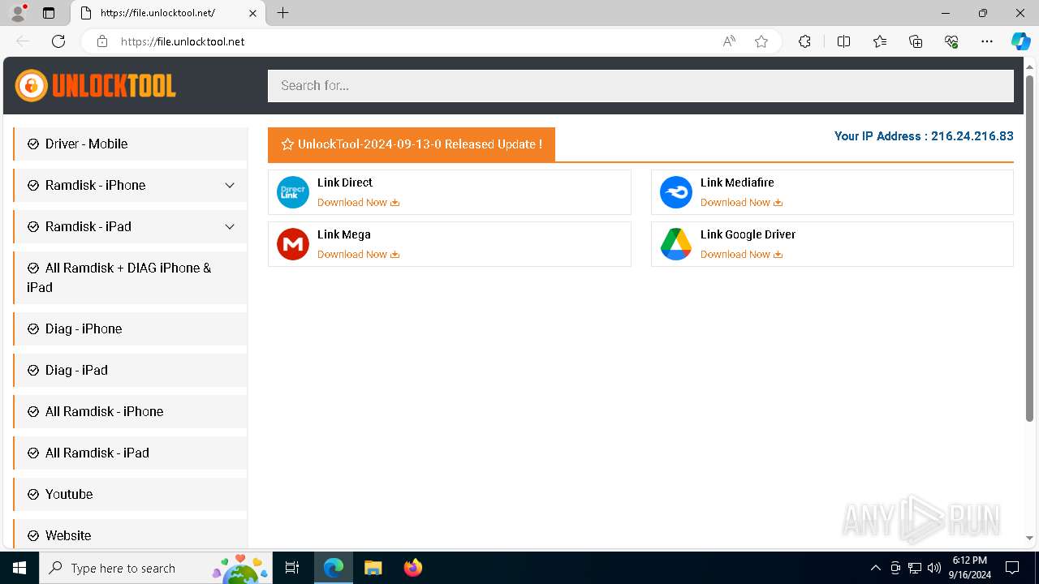View site information lock icon
This screenshot has height=584, width=1039.
[x=101, y=41]
